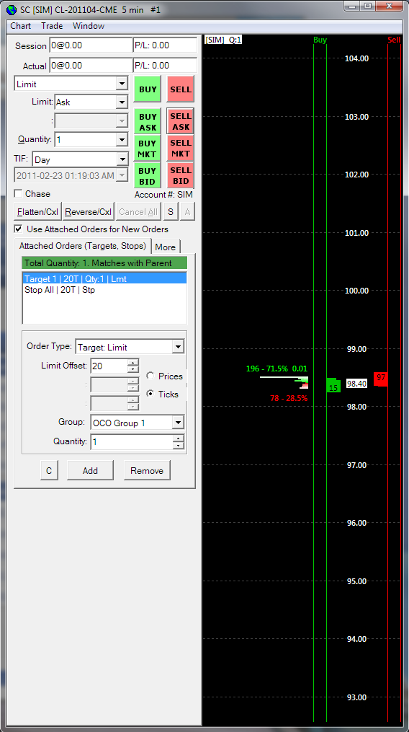Viewport: 409px width, 732px height.
Task: Open the Chart menu
Action: pos(20,26)
